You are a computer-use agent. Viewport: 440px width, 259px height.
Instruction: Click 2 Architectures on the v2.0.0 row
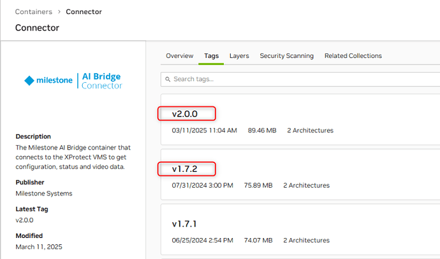pyautogui.click(x=310, y=130)
